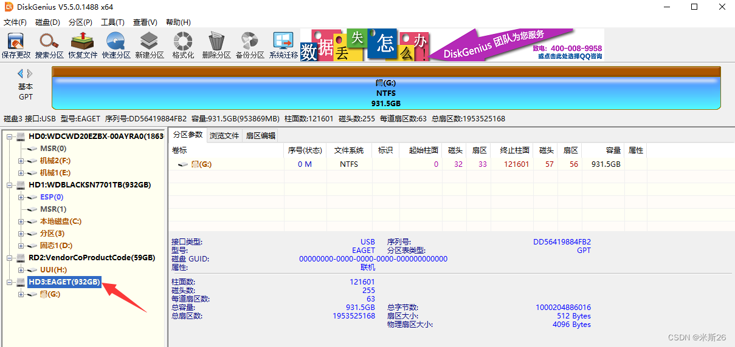Expand the G: partition under HD3
The width and height of the screenshot is (735, 347).
[21, 294]
